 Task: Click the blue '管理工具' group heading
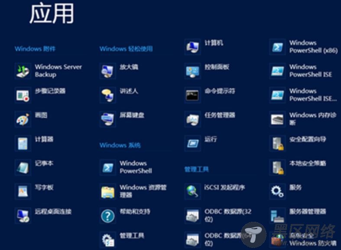pyautogui.click(x=197, y=169)
